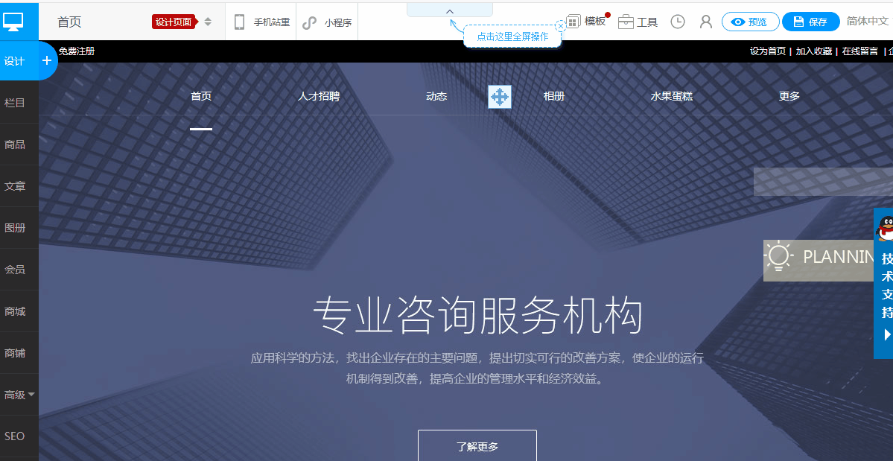
Task: Click the banner subtitle starting 应用科学的方法
Action: 477,368
